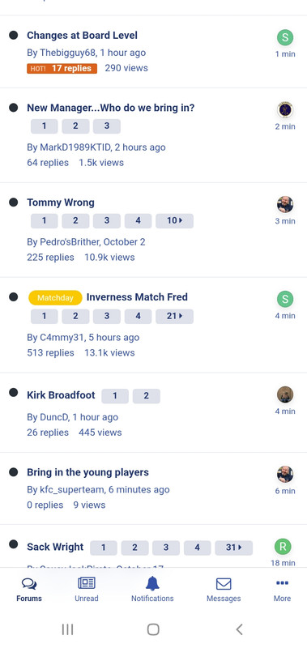Select the Matchday tag label
Screen dimensions: 307x648
(x=55, y=297)
